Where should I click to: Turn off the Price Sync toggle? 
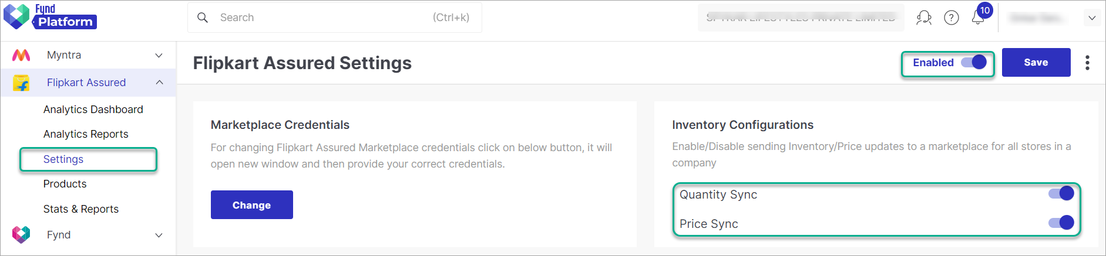pos(1061,223)
